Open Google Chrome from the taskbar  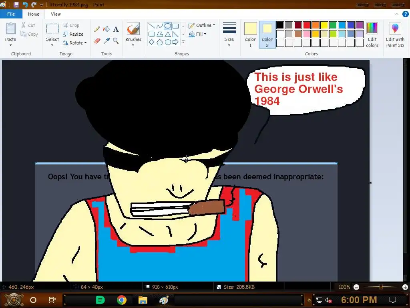122,300
